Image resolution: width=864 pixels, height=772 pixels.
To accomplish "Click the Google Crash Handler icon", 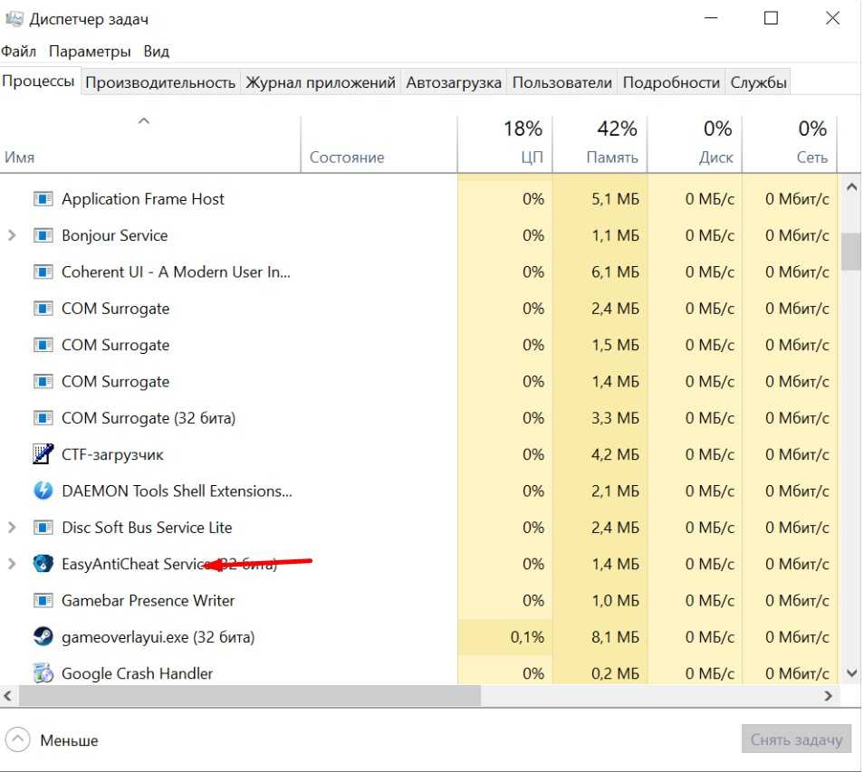I will [x=43, y=673].
